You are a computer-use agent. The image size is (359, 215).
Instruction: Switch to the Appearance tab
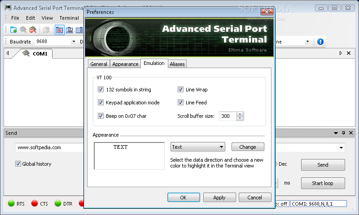125,64
